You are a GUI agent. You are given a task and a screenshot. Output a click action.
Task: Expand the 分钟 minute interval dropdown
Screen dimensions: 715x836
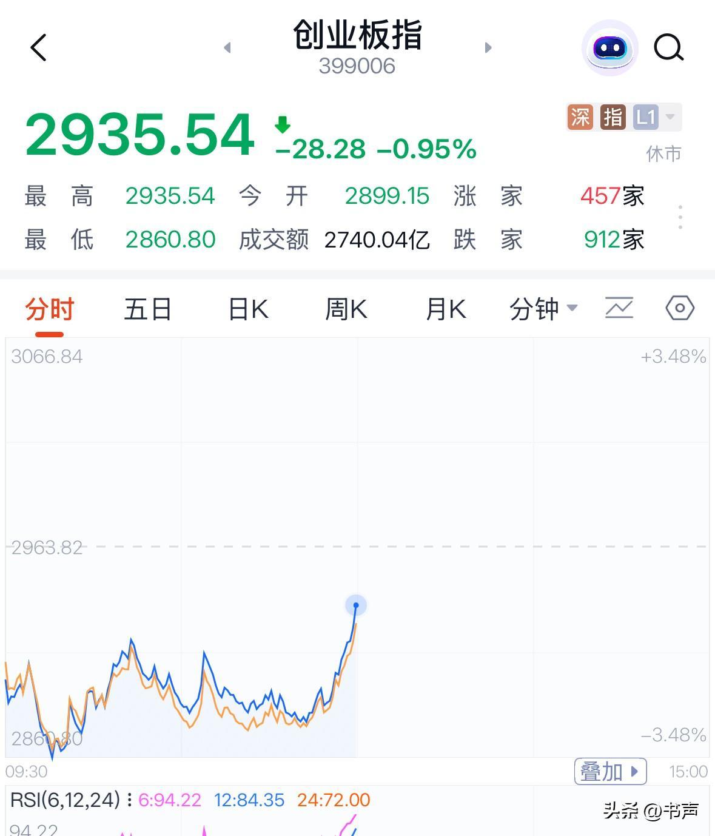click(543, 309)
